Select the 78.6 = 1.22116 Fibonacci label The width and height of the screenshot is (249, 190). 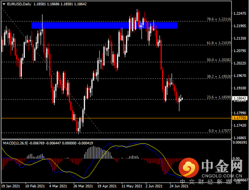click(x=219, y=19)
